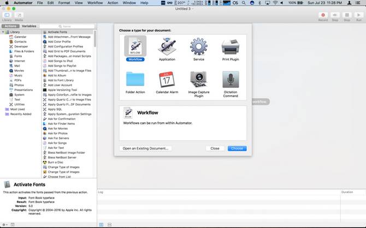Open the Media toolbar button
Viewport: 366px width, 228px height.
click(x=19, y=16)
